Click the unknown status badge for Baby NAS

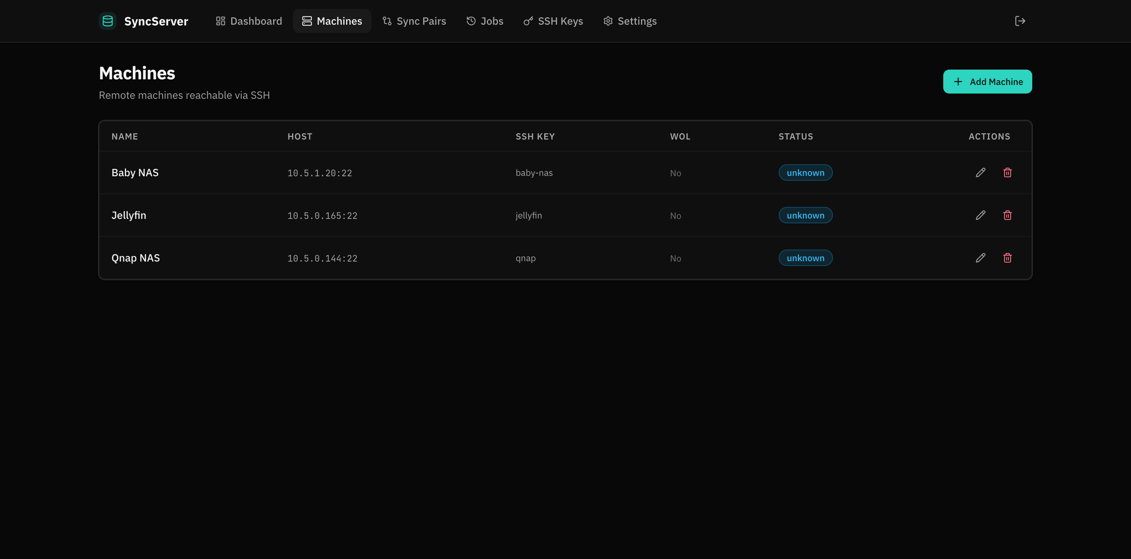coord(805,172)
